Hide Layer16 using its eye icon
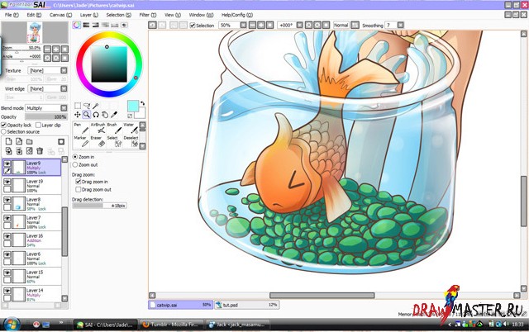The width and height of the screenshot is (529, 332). pyautogui.click(x=7, y=237)
